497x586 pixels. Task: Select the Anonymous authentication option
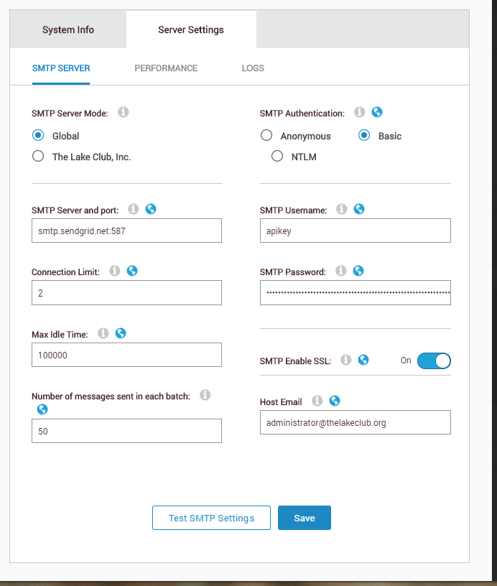tap(266, 135)
